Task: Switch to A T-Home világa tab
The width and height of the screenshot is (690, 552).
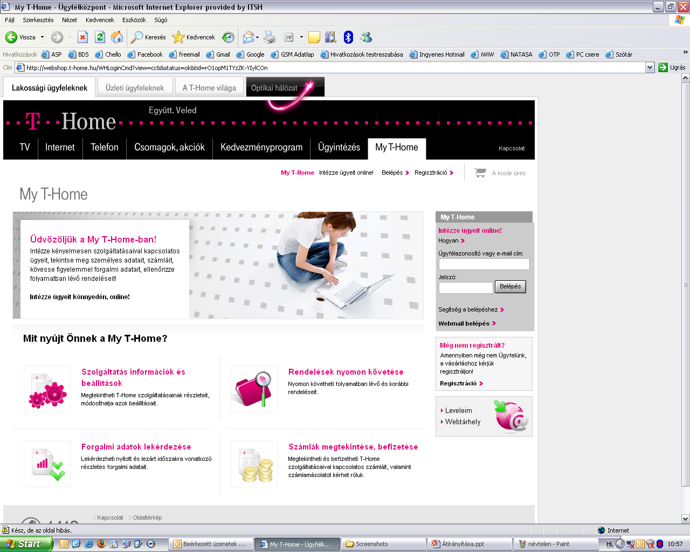Action: point(209,87)
